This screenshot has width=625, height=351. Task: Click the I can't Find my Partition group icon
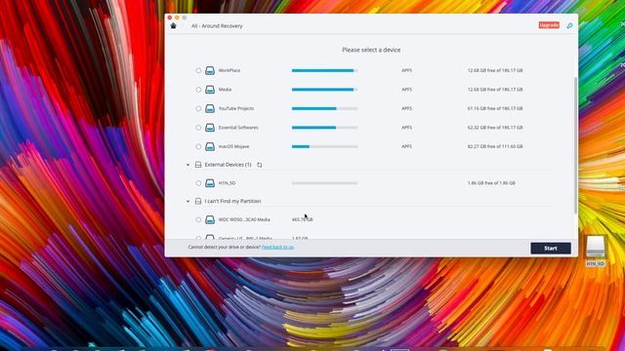click(198, 202)
